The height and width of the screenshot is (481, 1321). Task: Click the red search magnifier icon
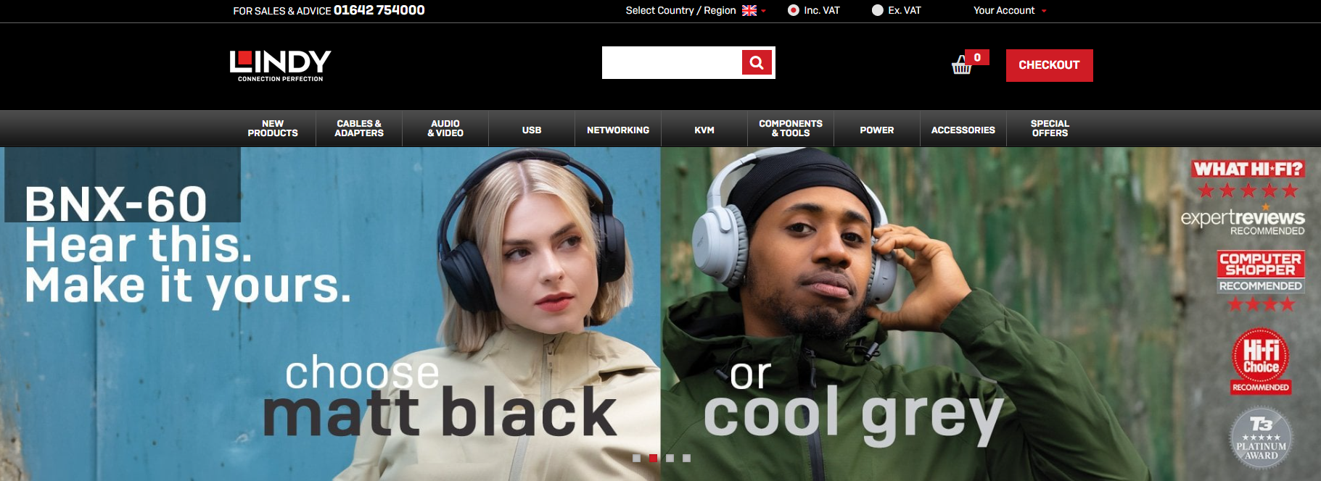757,63
